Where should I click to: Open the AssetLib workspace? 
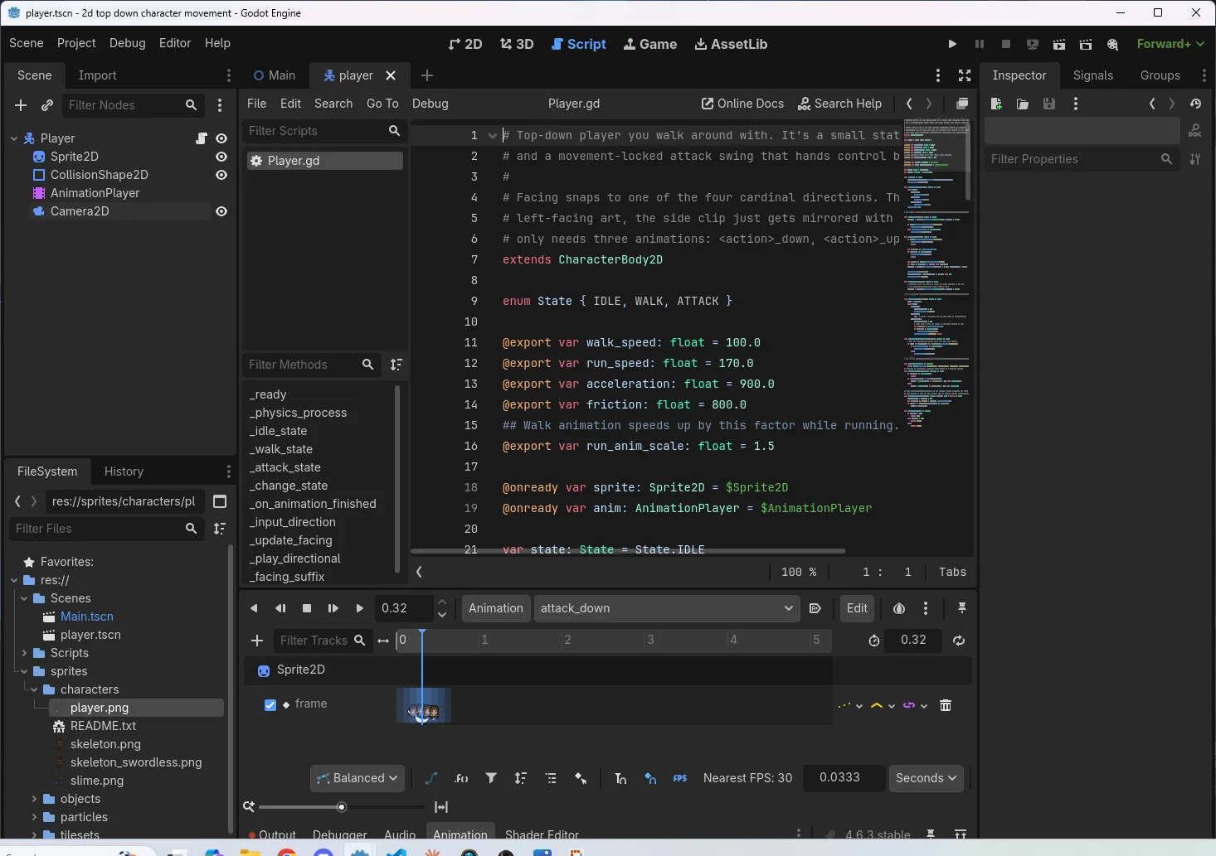coord(731,44)
